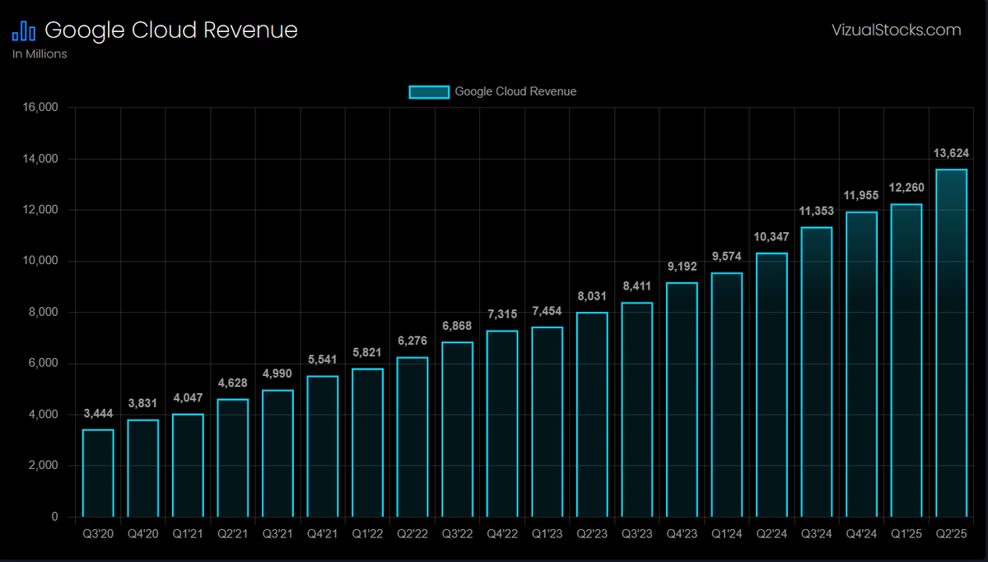Select the Q2'22 bar
988x562 pixels.
412,437
